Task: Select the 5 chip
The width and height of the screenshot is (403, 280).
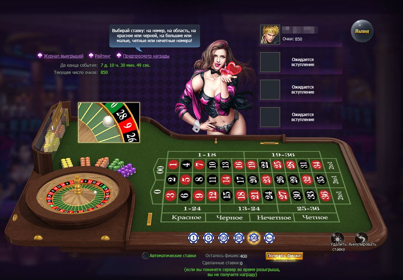Action: (x=208, y=238)
